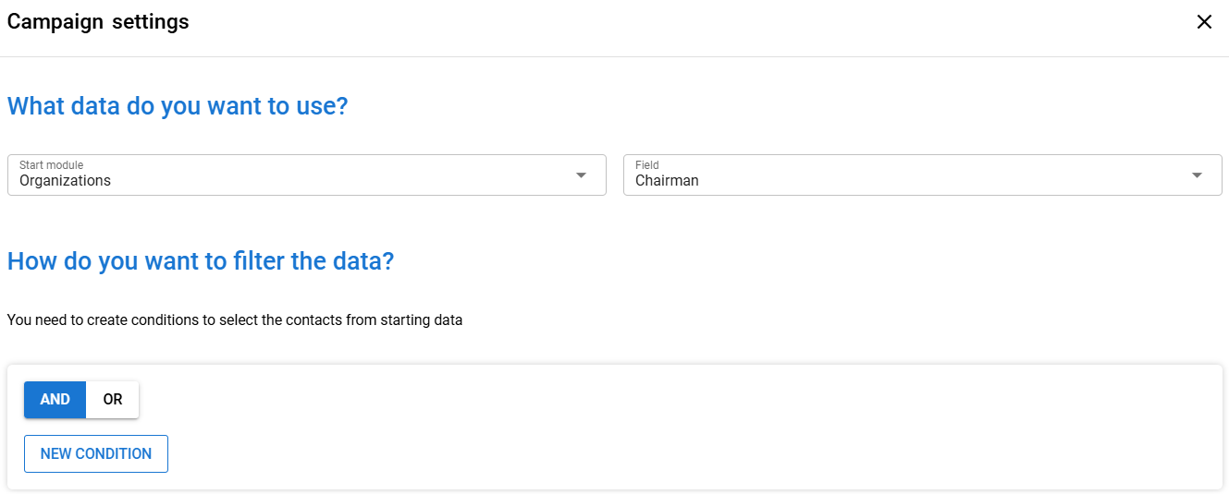Viewport: 1229px width, 494px height.
Task: Click the divider line below the header
Action: pos(614,56)
